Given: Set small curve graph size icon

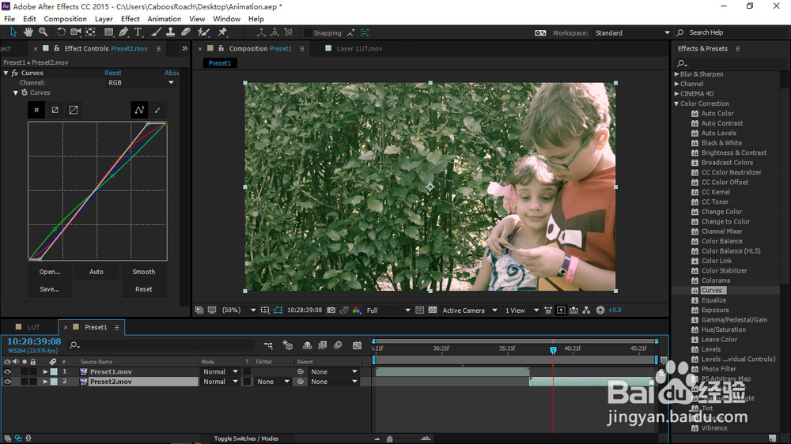Looking at the screenshot, I should pos(36,110).
